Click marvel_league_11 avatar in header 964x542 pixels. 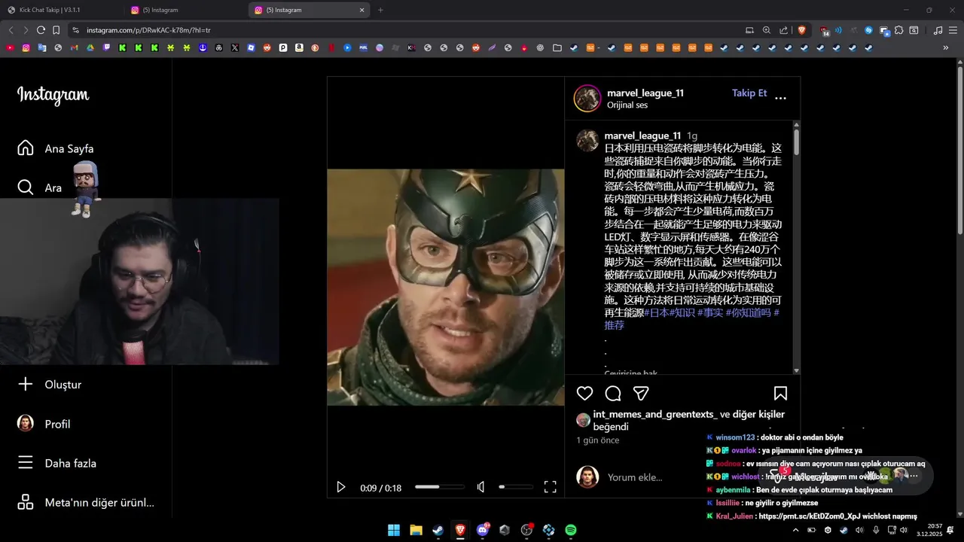[587, 99]
